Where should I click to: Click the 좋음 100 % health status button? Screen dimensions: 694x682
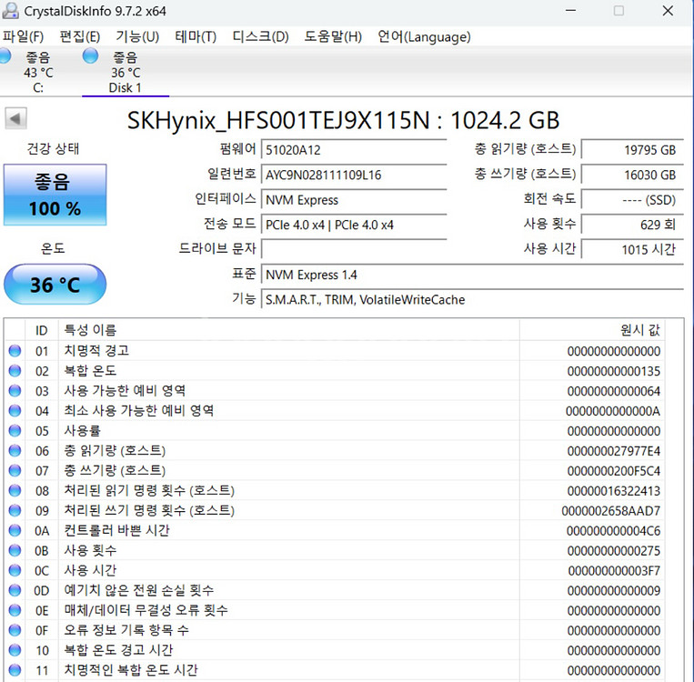pyautogui.click(x=55, y=195)
